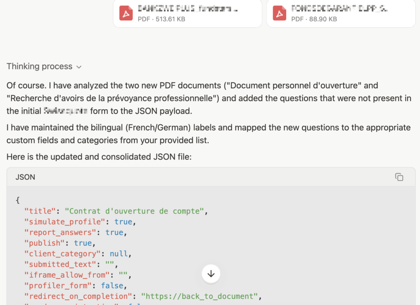Click the "iframe_allow_from" key in the JSON
The image size is (420, 305).
point(65,275)
